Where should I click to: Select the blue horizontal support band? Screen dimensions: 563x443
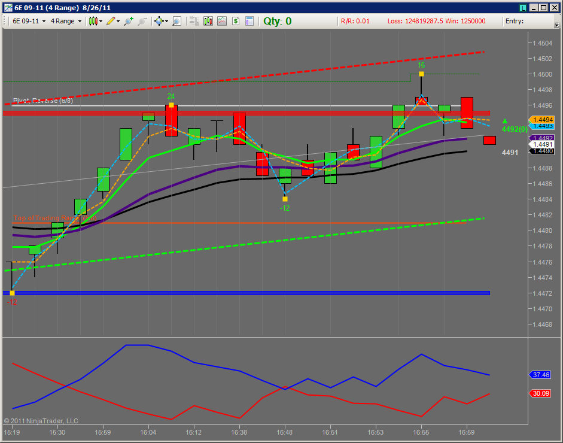click(246, 293)
